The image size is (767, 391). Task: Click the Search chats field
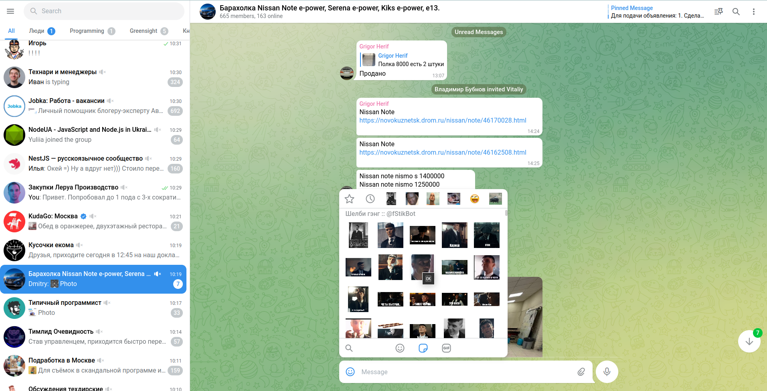[104, 11]
